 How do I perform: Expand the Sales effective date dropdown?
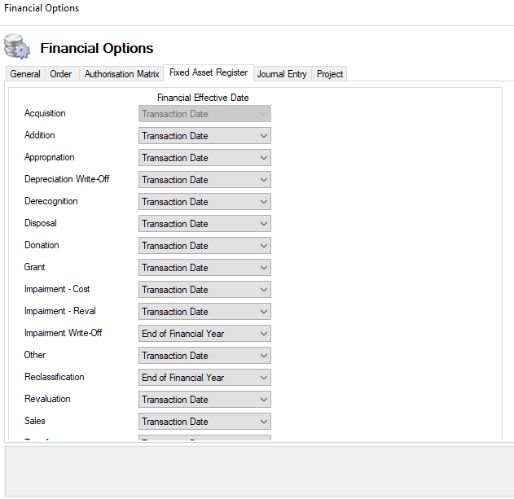204,422
